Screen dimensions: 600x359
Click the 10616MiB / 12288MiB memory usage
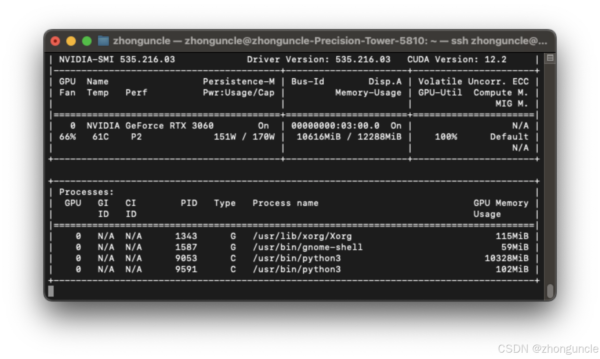click(x=349, y=137)
